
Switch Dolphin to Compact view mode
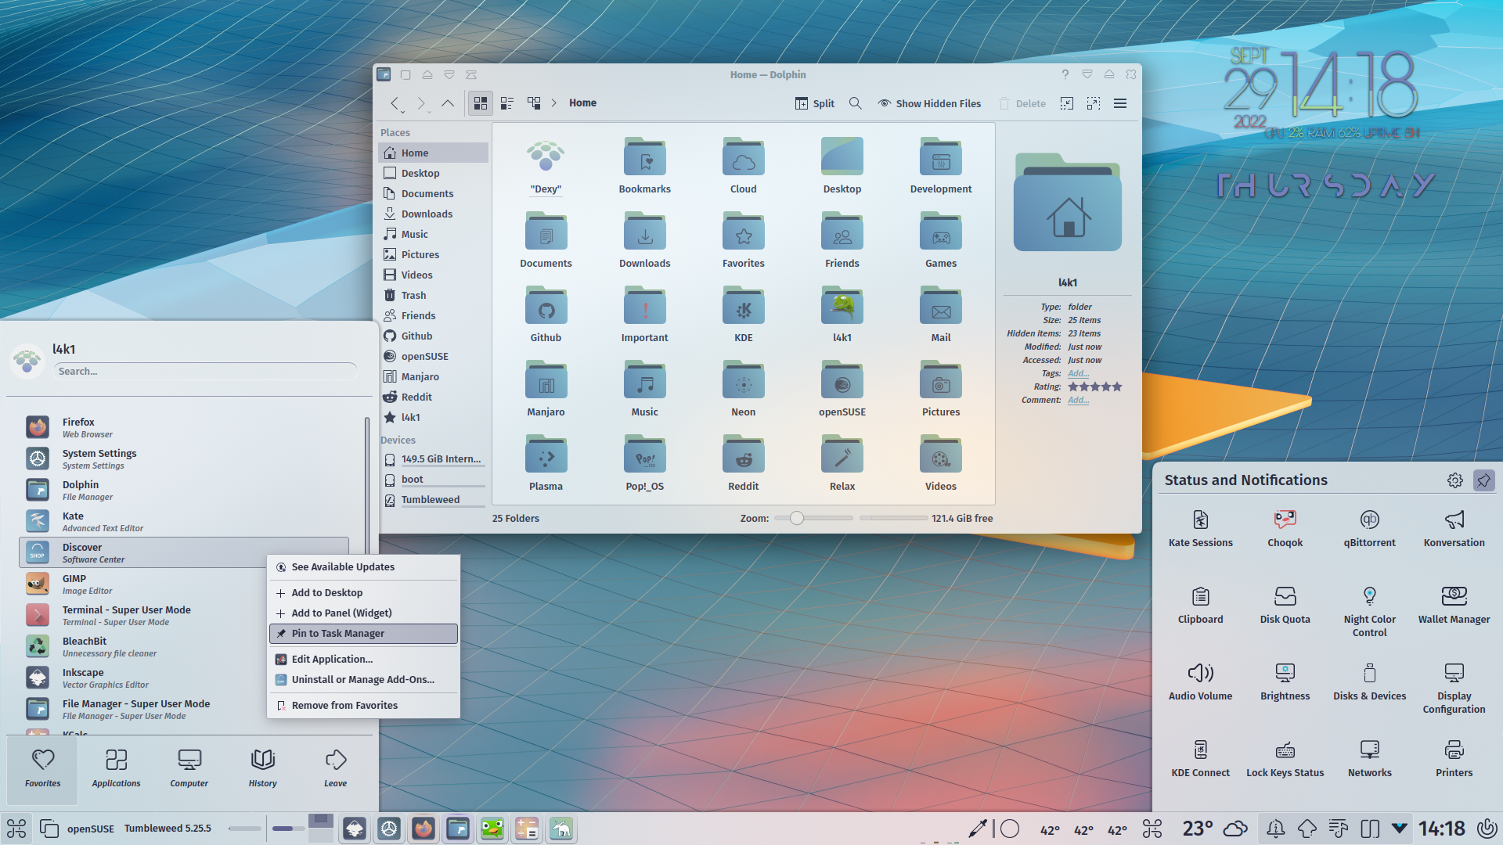click(x=507, y=103)
